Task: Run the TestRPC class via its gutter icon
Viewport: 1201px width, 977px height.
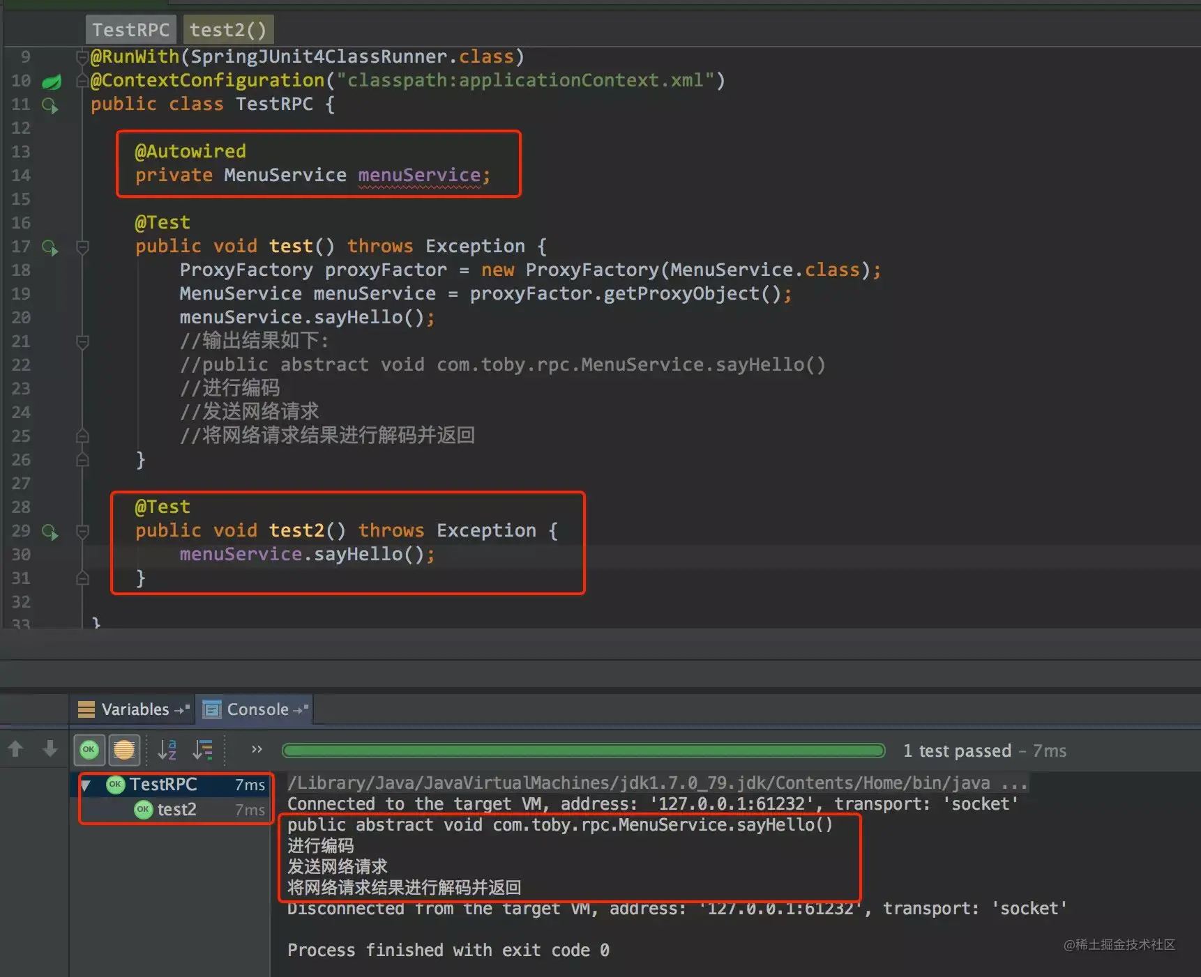Action: tap(50, 106)
